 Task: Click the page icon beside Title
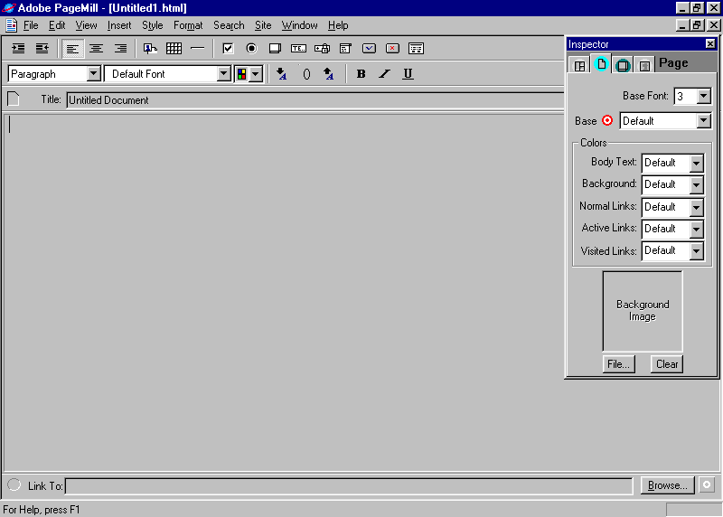coord(14,99)
